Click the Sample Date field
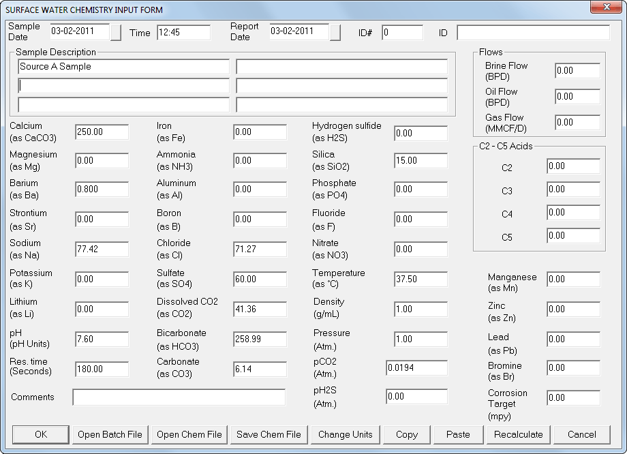The height and width of the screenshot is (454, 627). (x=80, y=32)
